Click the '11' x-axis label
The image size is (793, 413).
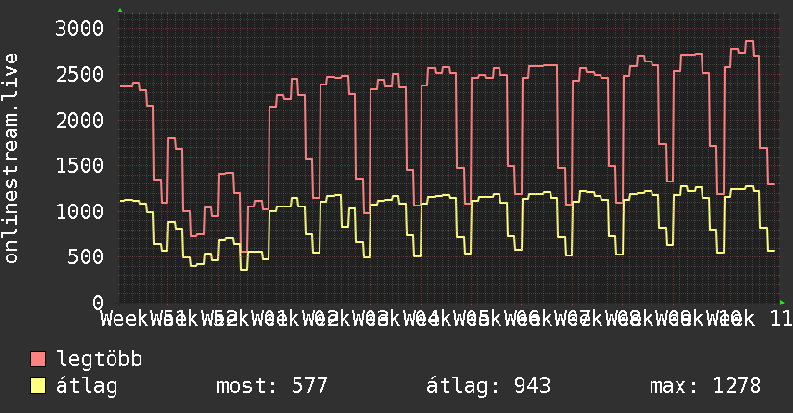781,319
